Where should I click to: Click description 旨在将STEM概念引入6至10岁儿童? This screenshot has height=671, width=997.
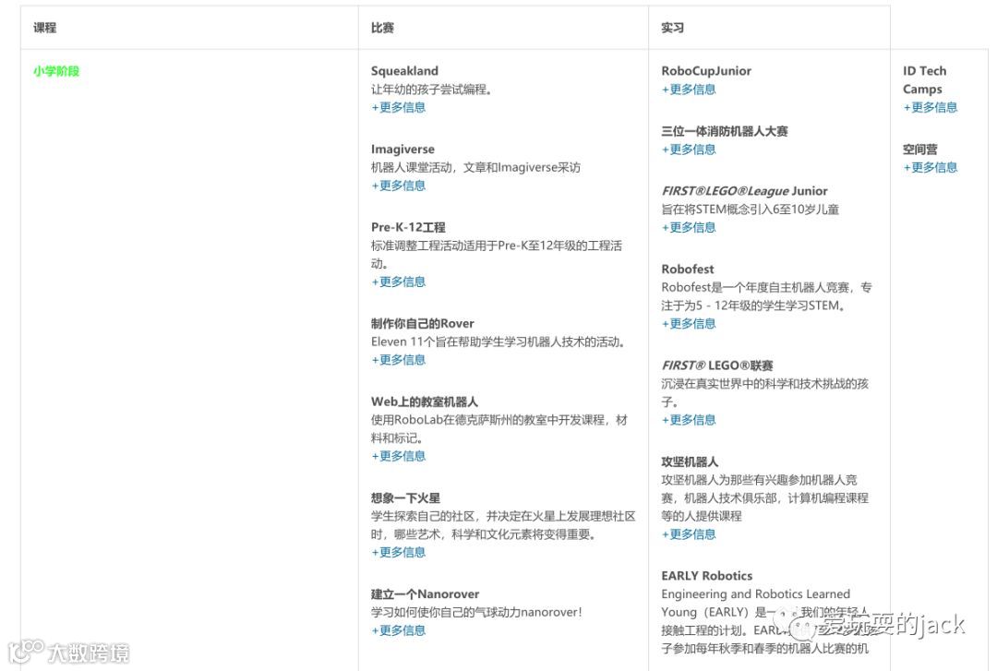(x=751, y=210)
